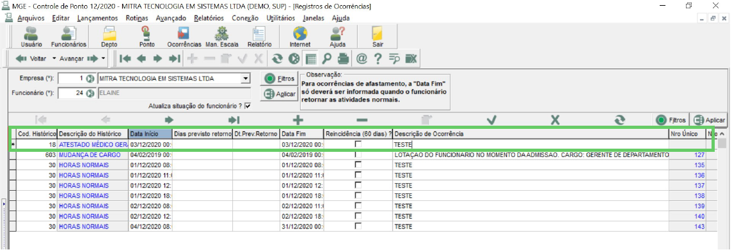Toggle Reincidência checkbox for Nro Único 136
Image resolution: width=732 pixels, height=252 pixels.
coord(358,175)
